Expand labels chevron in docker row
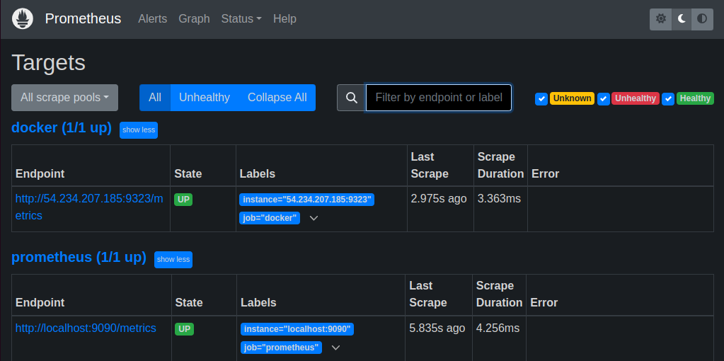724x361 pixels. [x=314, y=218]
